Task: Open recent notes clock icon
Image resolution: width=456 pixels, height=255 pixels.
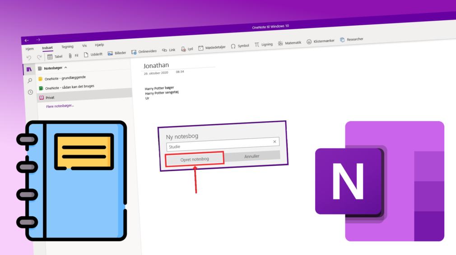Action: click(30, 92)
